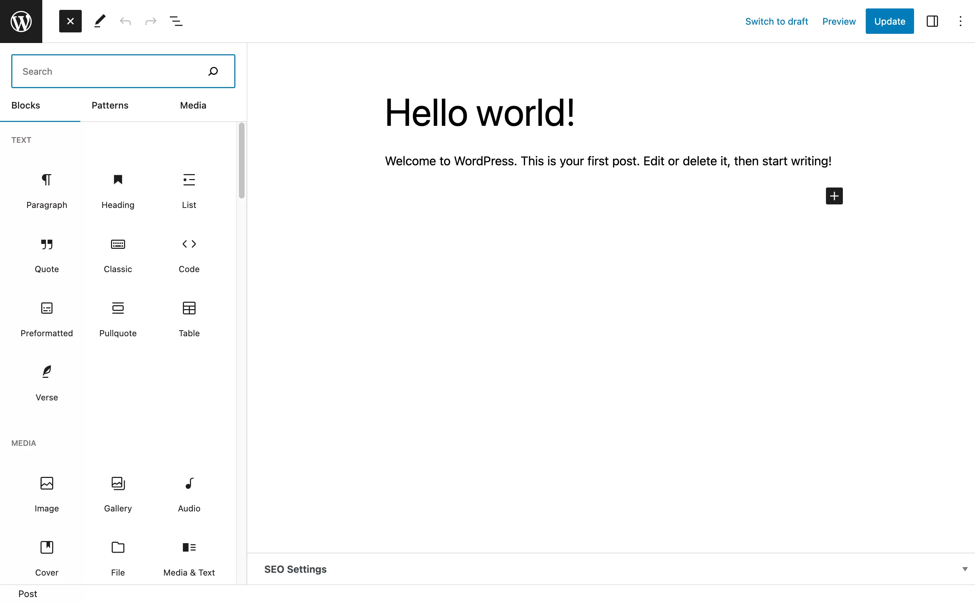Click the Switch to draft option
The width and height of the screenshot is (975, 602).
(777, 21)
